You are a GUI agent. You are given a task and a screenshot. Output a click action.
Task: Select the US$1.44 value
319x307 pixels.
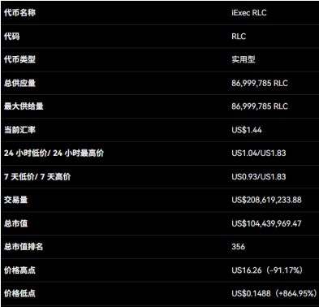tap(247, 130)
